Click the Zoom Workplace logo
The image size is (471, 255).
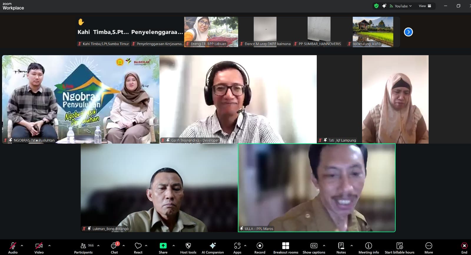pyautogui.click(x=13, y=6)
